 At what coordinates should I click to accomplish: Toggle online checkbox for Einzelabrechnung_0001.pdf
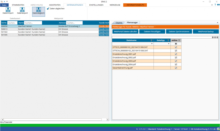[x=176, y=54]
